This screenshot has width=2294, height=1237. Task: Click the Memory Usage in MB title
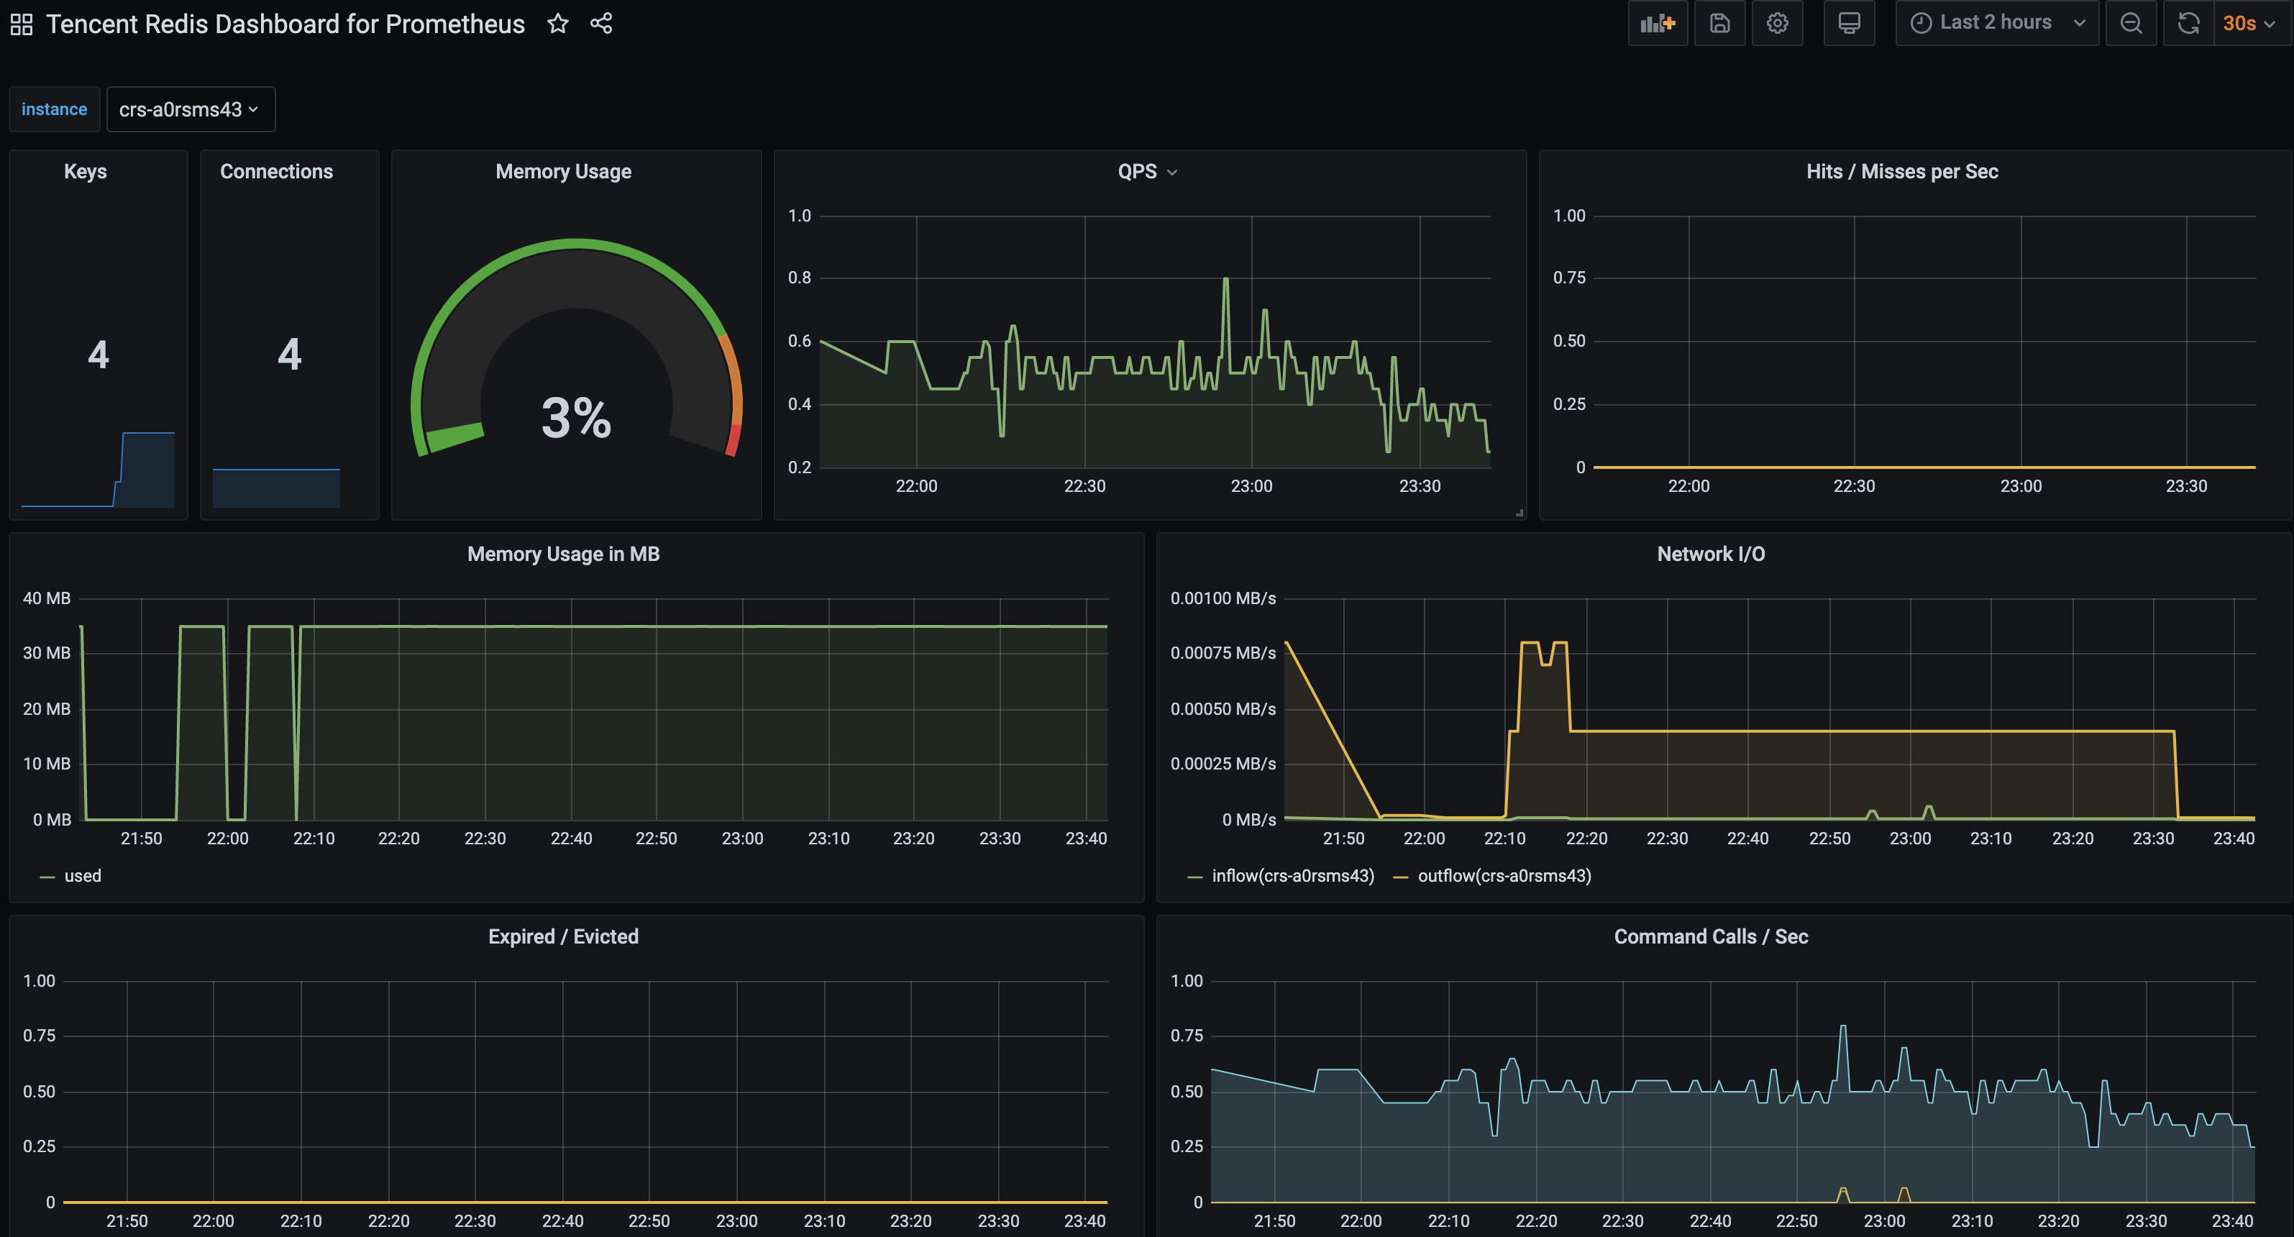click(x=563, y=554)
